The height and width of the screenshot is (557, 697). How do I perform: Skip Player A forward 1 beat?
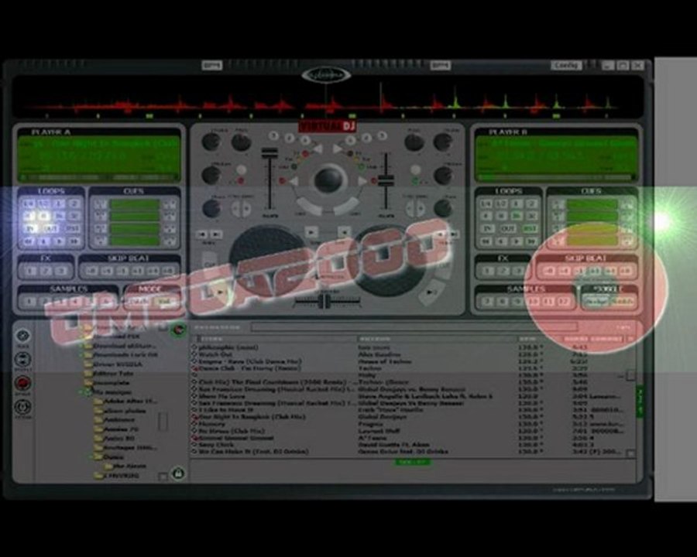(x=137, y=271)
